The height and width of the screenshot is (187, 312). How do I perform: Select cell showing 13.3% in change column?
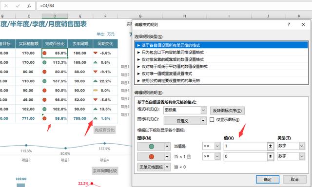tap(105, 109)
